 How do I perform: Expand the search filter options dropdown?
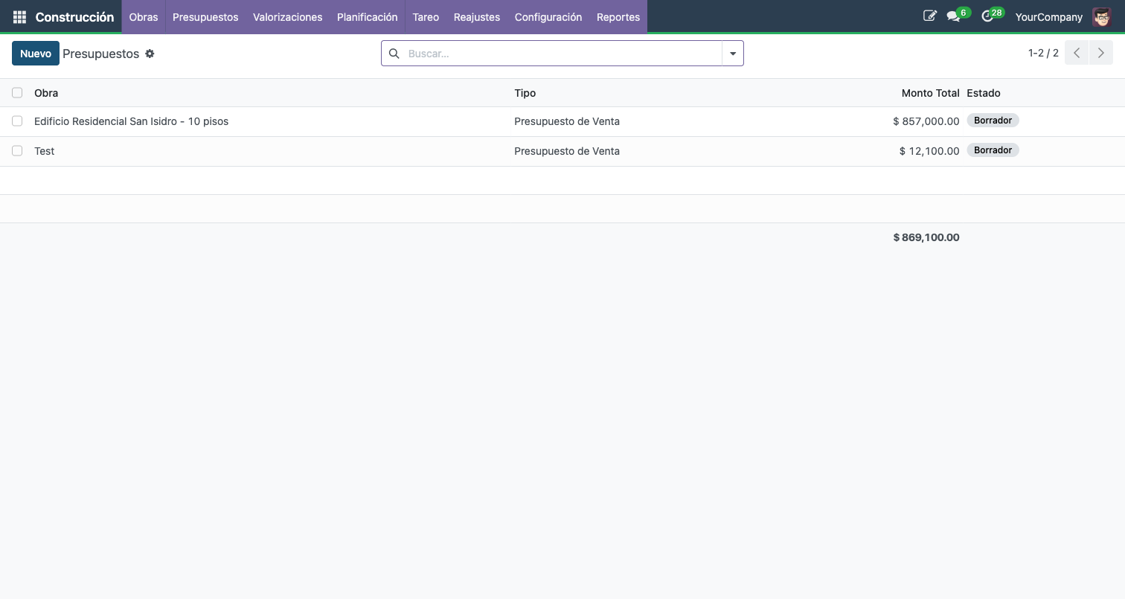tap(733, 54)
